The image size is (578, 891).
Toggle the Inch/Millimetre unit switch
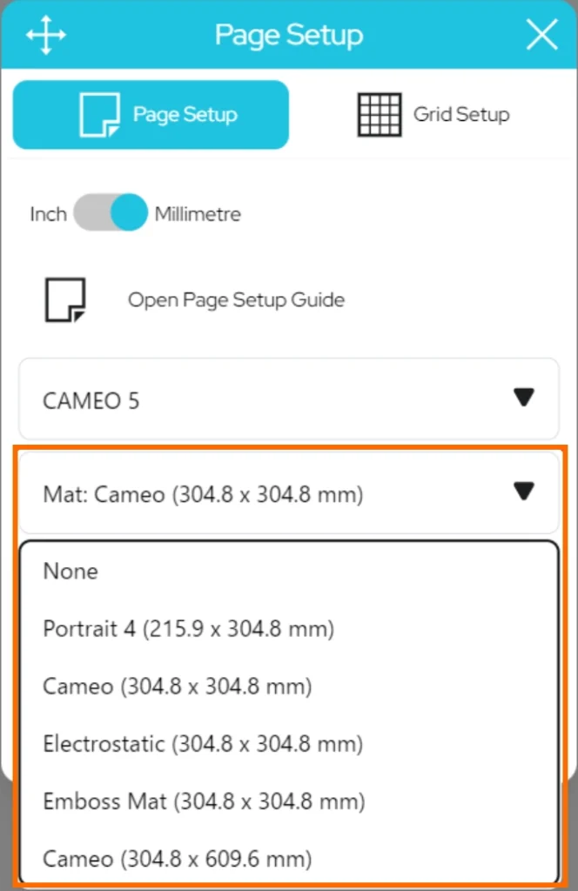coord(110,213)
